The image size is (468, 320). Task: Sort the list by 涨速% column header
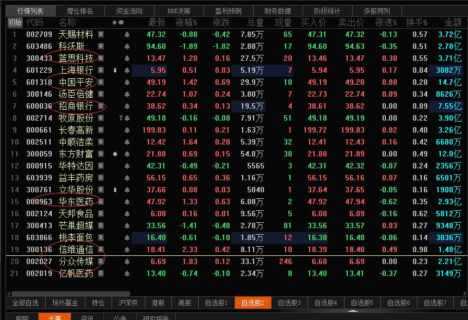386,22
